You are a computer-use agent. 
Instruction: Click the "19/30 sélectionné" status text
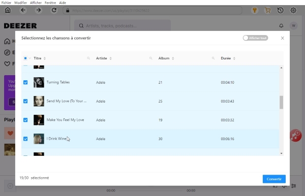[x=34, y=178]
